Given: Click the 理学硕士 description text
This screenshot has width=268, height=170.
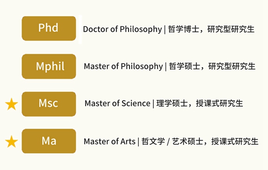Looking at the screenshot, I should click(172, 103).
